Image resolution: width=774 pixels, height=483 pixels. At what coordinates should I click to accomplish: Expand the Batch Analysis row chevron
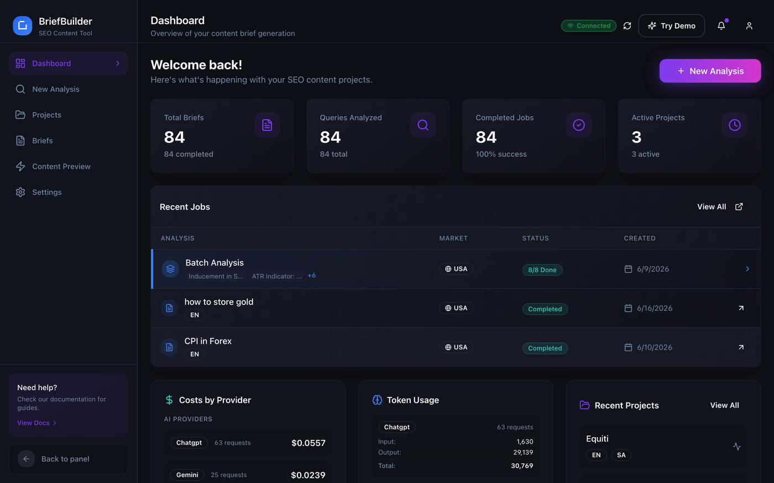pyautogui.click(x=747, y=269)
